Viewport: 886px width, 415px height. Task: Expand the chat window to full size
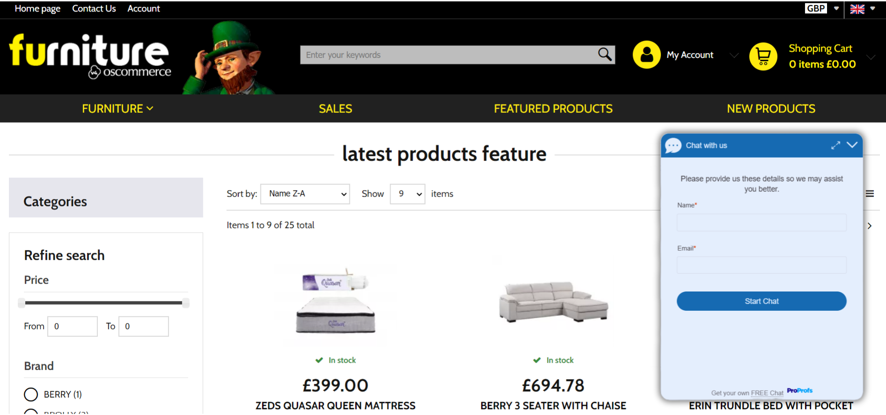[836, 146]
